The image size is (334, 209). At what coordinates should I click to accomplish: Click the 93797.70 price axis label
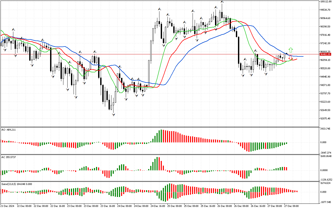pos(326,94)
